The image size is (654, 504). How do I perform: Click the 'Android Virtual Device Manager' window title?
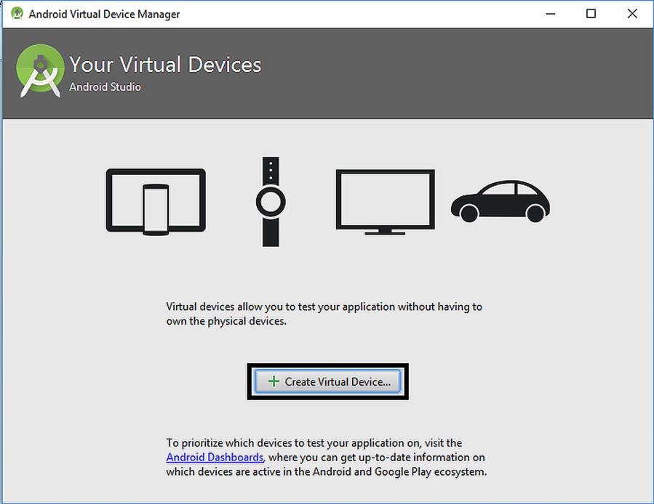pyautogui.click(x=104, y=15)
